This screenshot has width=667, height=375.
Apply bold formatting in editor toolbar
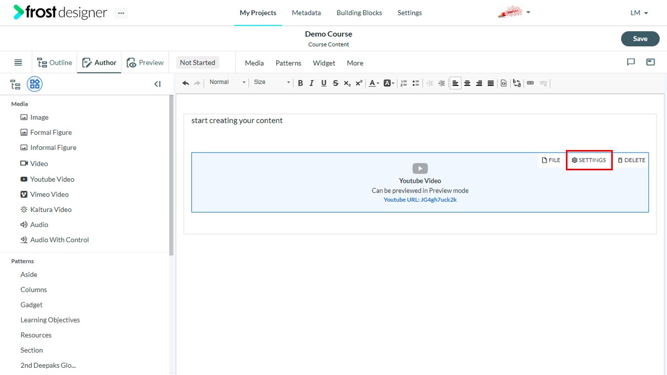[x=300, y=83]
